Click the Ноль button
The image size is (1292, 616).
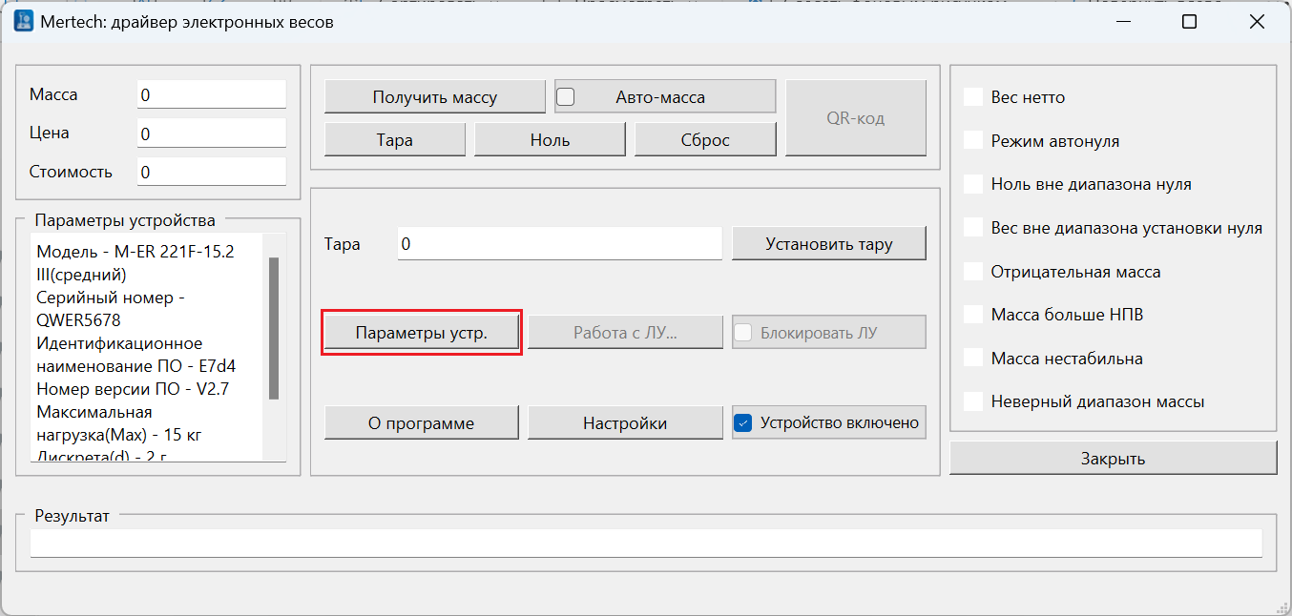[x=550, y=140]
